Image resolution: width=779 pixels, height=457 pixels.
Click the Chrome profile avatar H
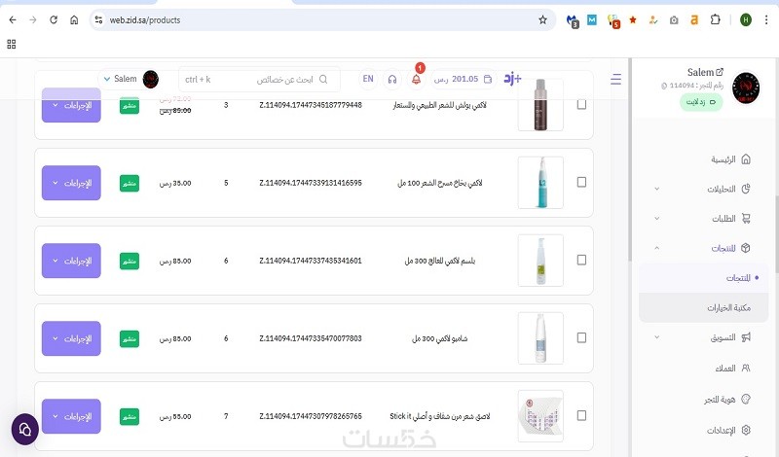[745, 19]
